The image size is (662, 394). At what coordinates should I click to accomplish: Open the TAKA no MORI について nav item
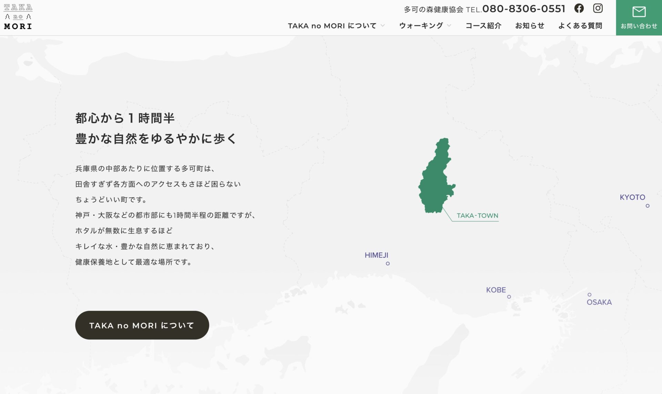click(332, 26)
